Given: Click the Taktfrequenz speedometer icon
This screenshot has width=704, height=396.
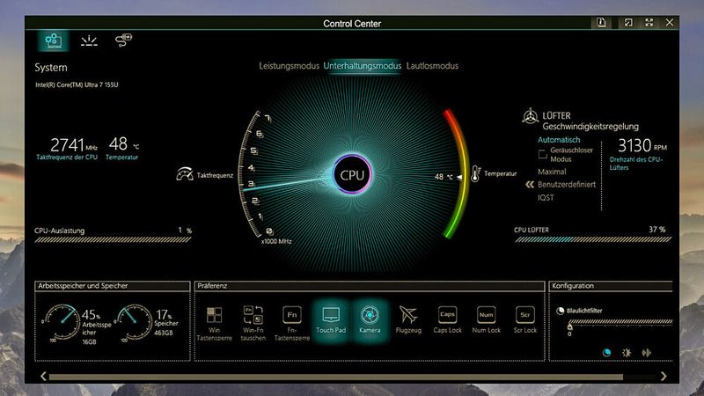Looking at the screenshot, I should (185, 174).
